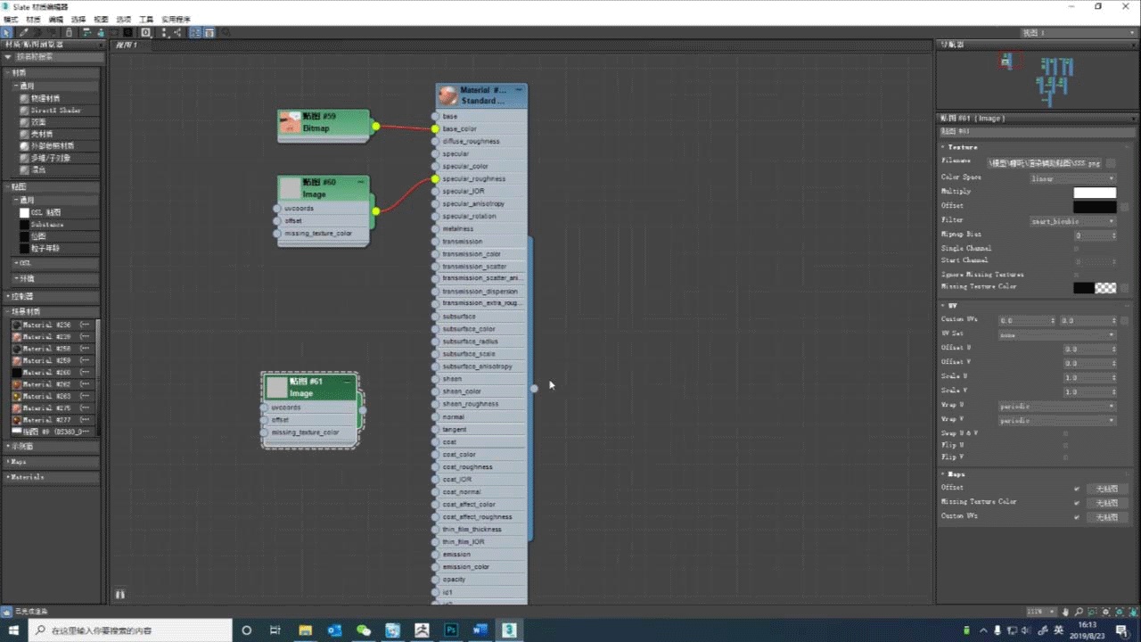Open the third menu in the menu bar
Image resolution: width=1141 pixels, height=642 pixels.
56,20
